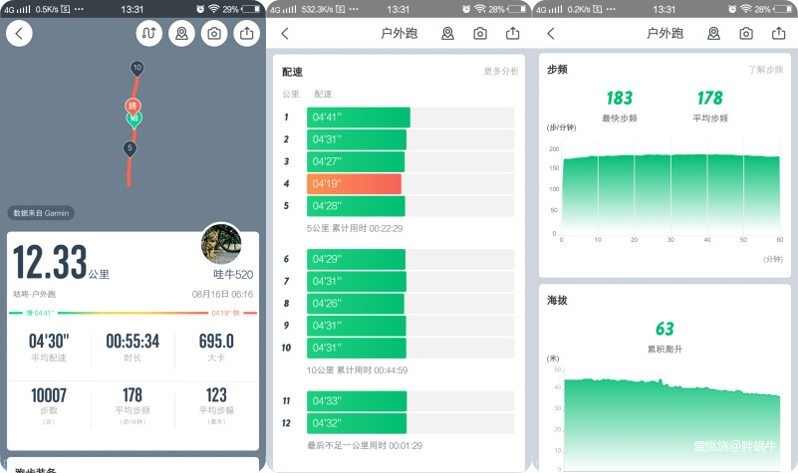Screen dimensions: 798x473
Task: Tap the 10 km marker on the route
Action: (x=136, y=69)
